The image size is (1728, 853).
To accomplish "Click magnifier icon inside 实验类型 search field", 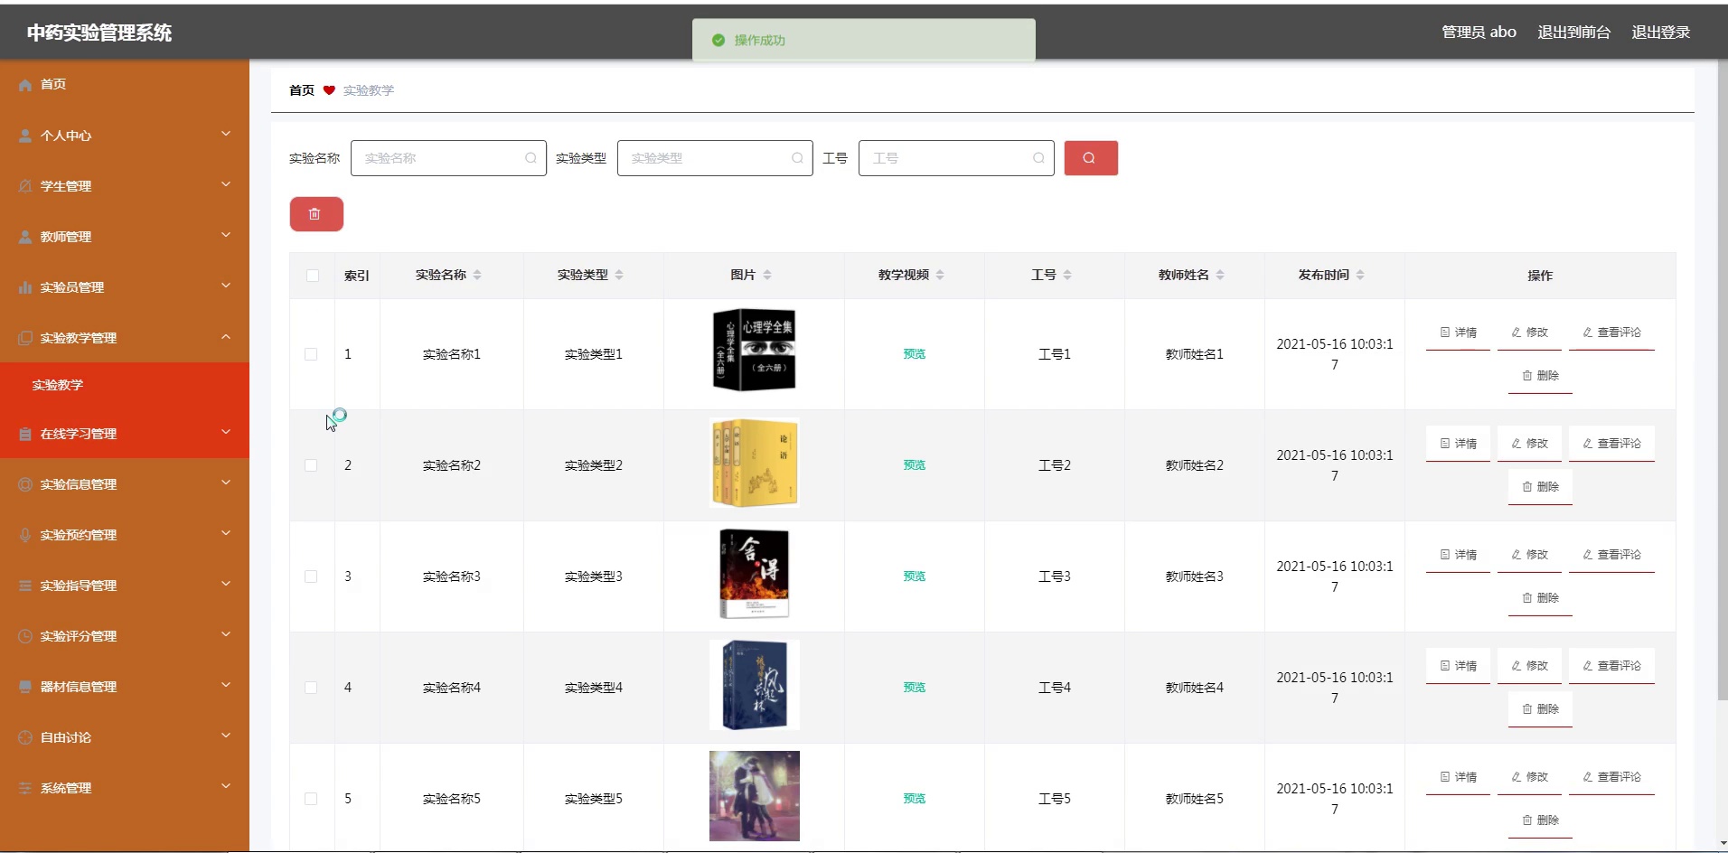I will tap(797, 158).
